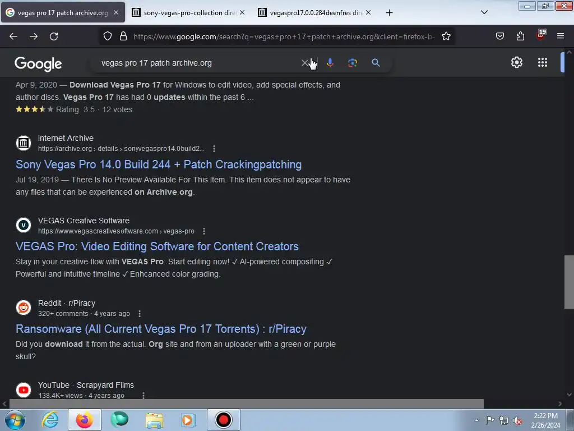
Task: View site info via the padlock icon
Action: (x=123, y=36)
